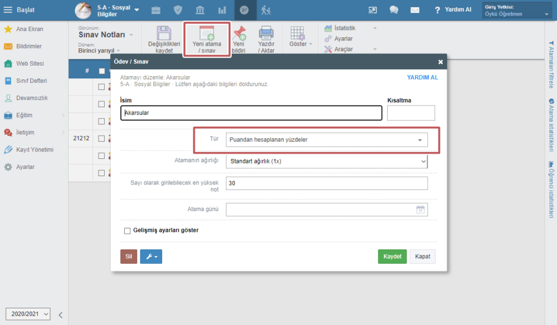Click the user avatar picture in top bar
The width and height of the screenshot is (557, 325).
click(83, 11)
